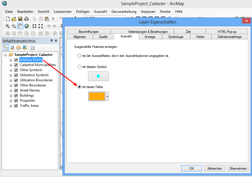Open a project with the folder icon
This screenshot has width=252, height=177.
13,18
